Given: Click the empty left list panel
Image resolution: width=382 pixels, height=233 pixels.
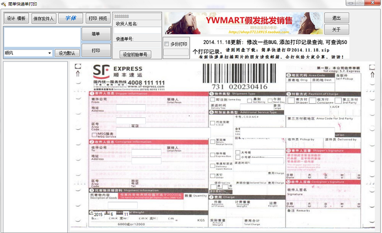Looking at the screenshot, I should [36, 147].
